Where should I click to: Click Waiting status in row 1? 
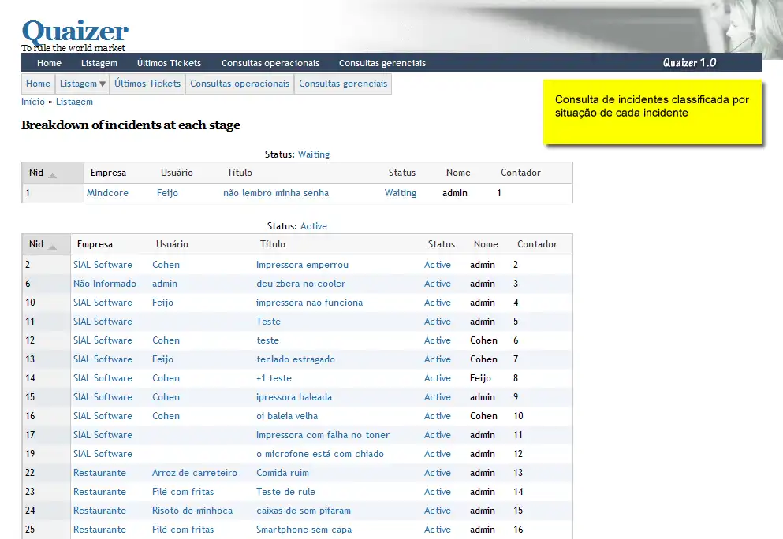pos(401,192)
